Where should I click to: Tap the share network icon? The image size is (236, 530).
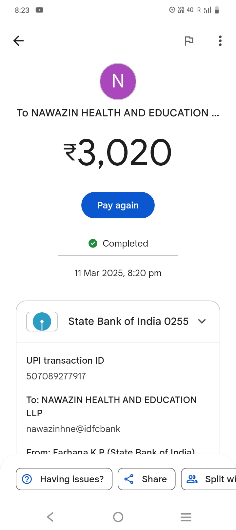click(129, 479)
